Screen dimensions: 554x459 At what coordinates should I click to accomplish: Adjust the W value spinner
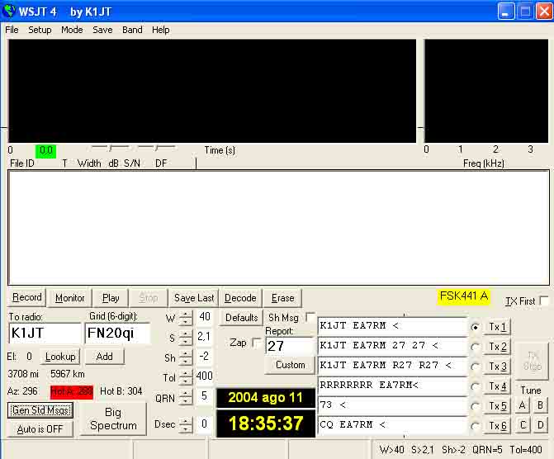(x=185, y=319)
